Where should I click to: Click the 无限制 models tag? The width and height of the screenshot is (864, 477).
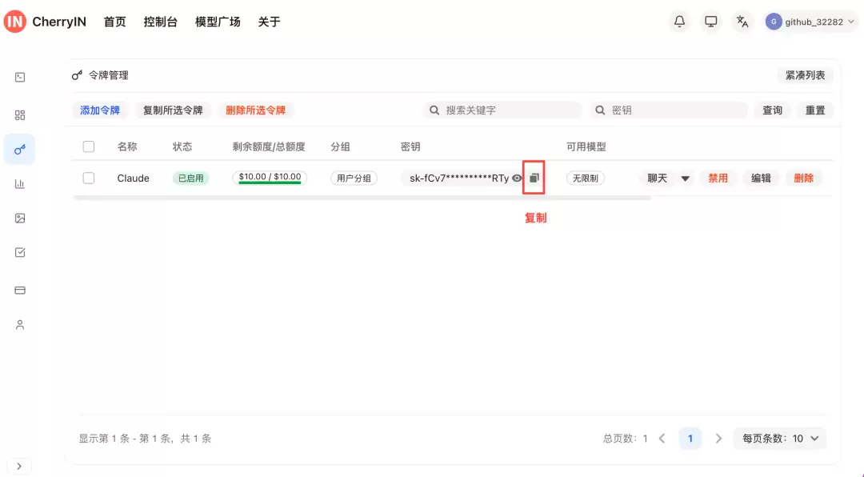click(x=585, y=178)
